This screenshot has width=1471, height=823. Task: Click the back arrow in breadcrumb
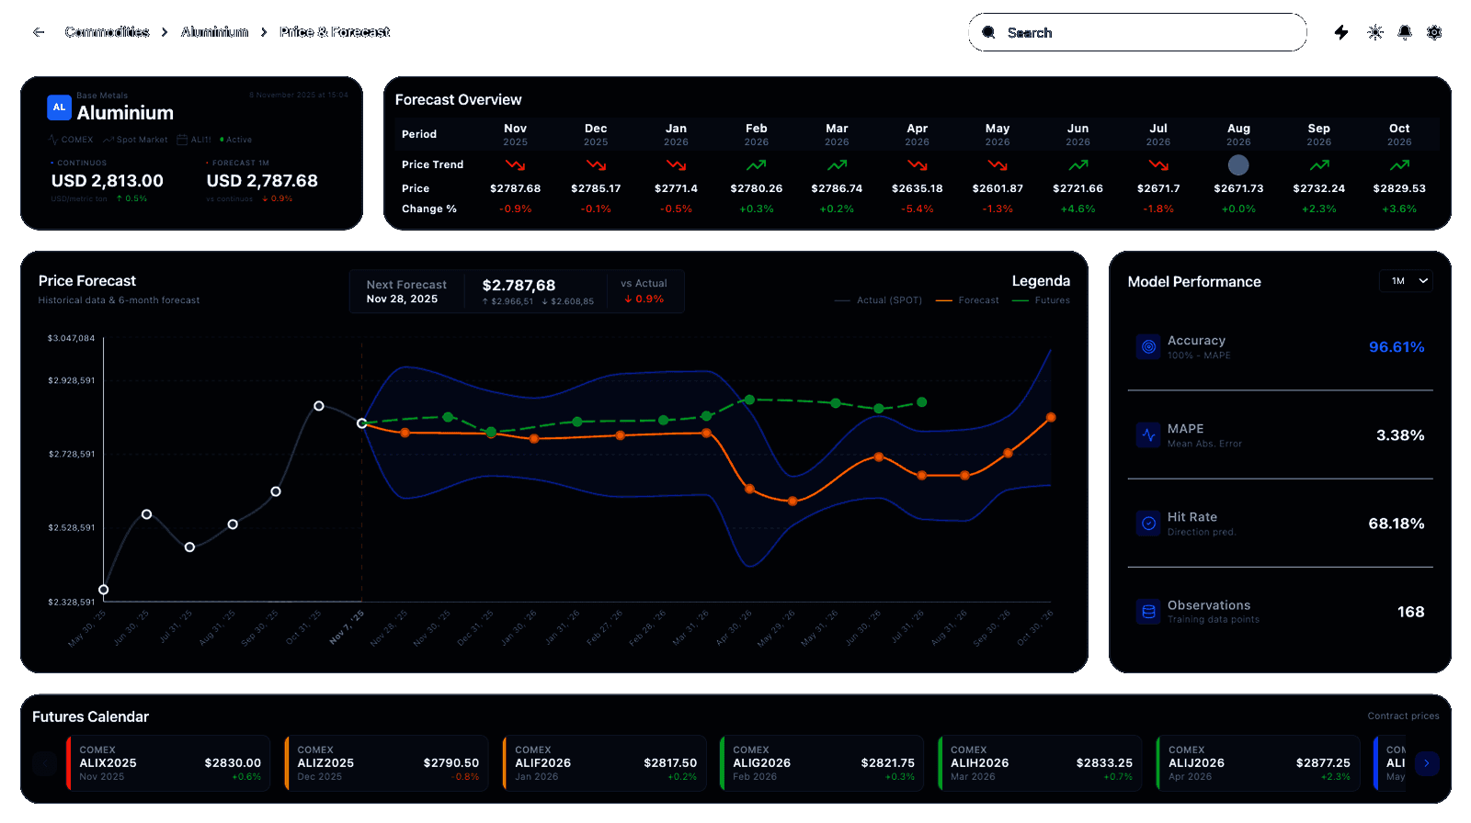click(39, 32)
